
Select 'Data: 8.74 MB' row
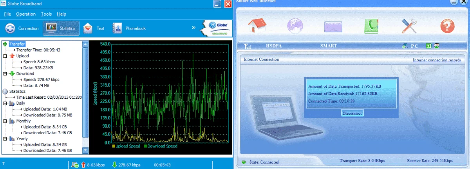click(x=36, y=85)
